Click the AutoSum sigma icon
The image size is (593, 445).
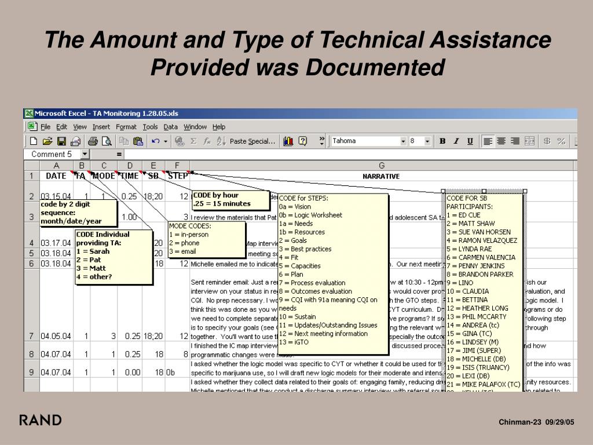(193, 141)
